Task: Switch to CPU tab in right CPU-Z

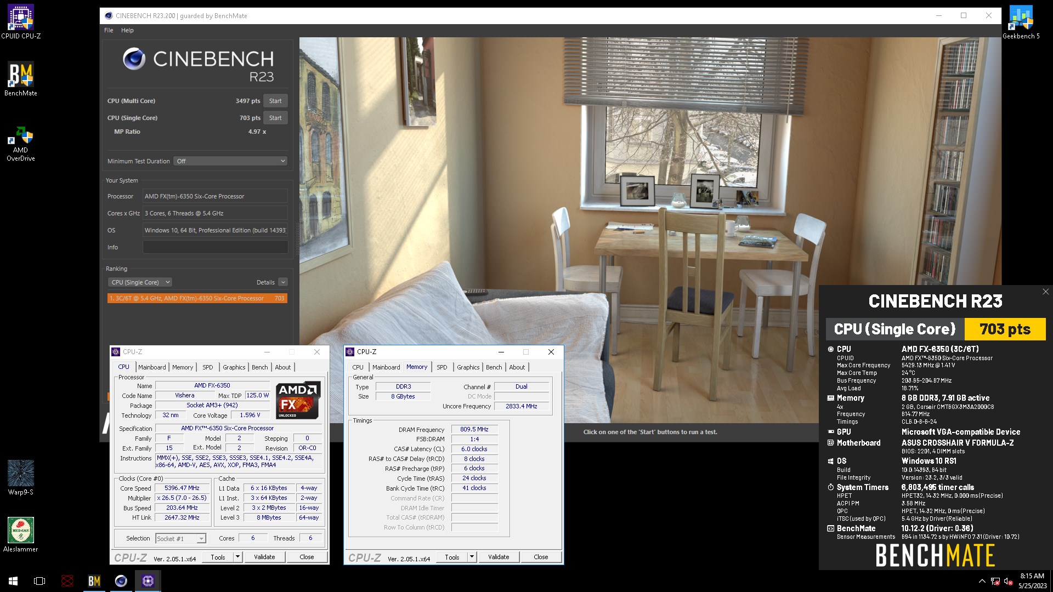Action: coord(358,367)
